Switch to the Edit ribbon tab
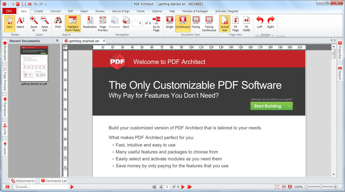 (70, 11)
